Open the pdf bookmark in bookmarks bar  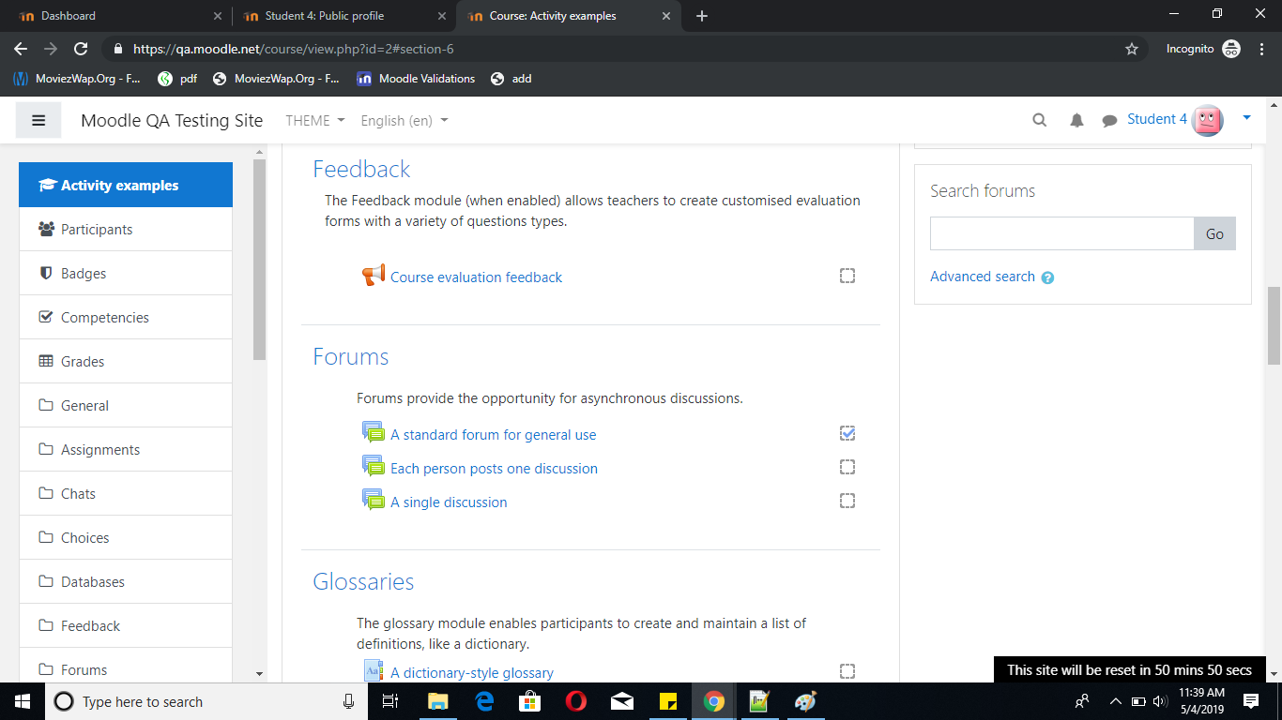[x=177, y=79]
